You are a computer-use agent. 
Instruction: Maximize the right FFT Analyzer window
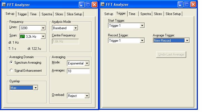click(x=187, y=4)
